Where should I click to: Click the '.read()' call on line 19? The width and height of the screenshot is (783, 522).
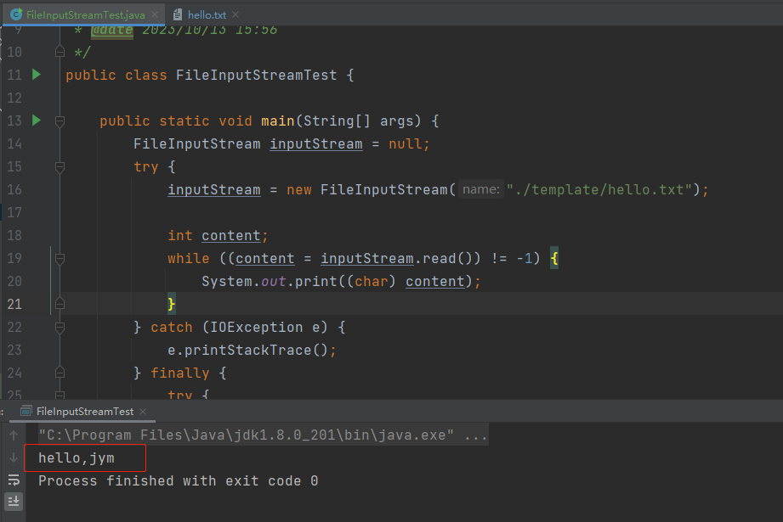443,258
